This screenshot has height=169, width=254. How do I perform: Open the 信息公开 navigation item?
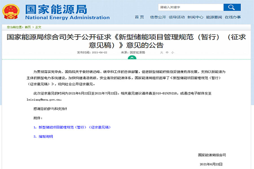click(158, 17)
